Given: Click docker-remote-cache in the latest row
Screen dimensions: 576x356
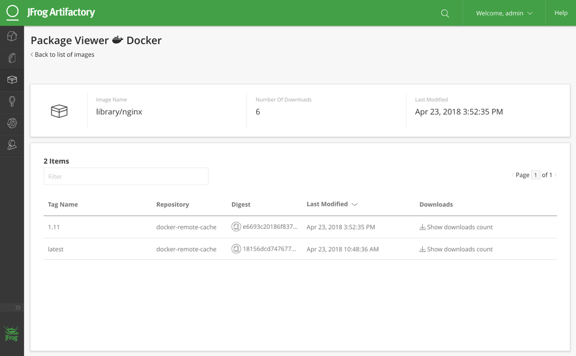Looking at the screenshot, I should pyautogui.click(x=186, y=249).
